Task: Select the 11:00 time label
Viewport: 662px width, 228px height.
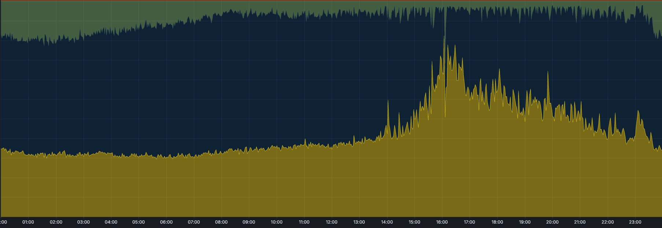Action: tap(304, 222)
